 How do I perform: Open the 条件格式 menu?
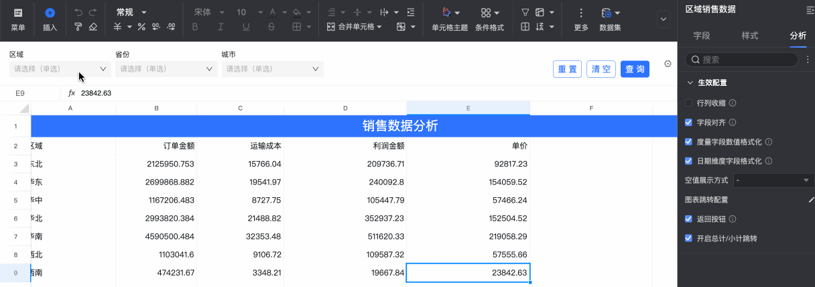489,19
